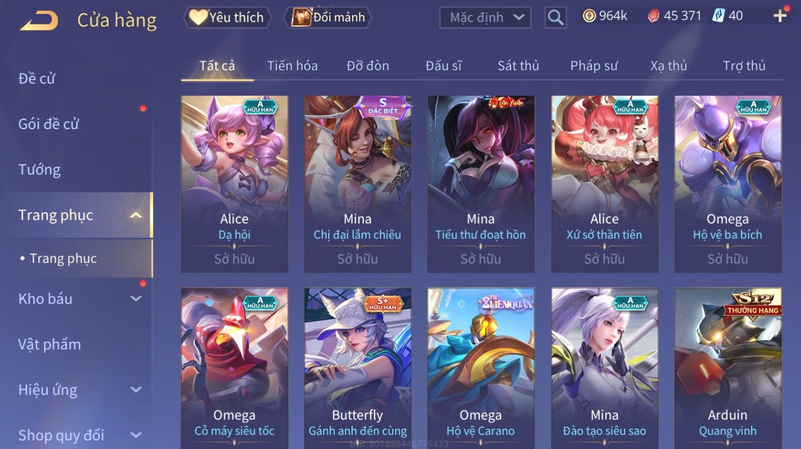This screenshot has width=801, height=449.
Task: Expand the Hiệu ứng sidebar section
Action: 136,389
